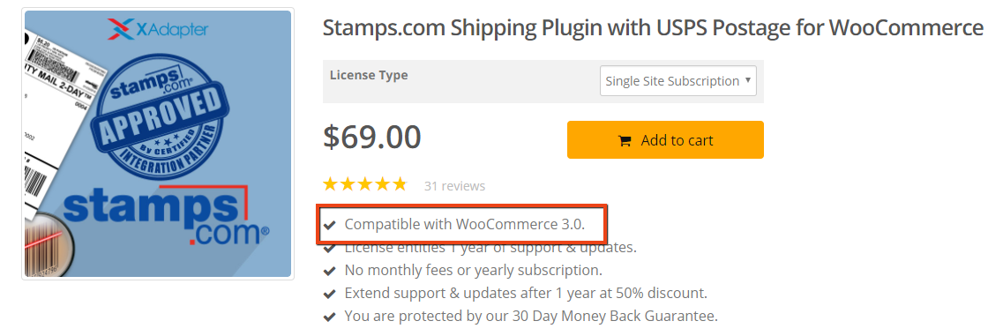Click checkmark beside 30 Day Money Back Guarantee
This screenshot has height=336, width=1003.
330,317
